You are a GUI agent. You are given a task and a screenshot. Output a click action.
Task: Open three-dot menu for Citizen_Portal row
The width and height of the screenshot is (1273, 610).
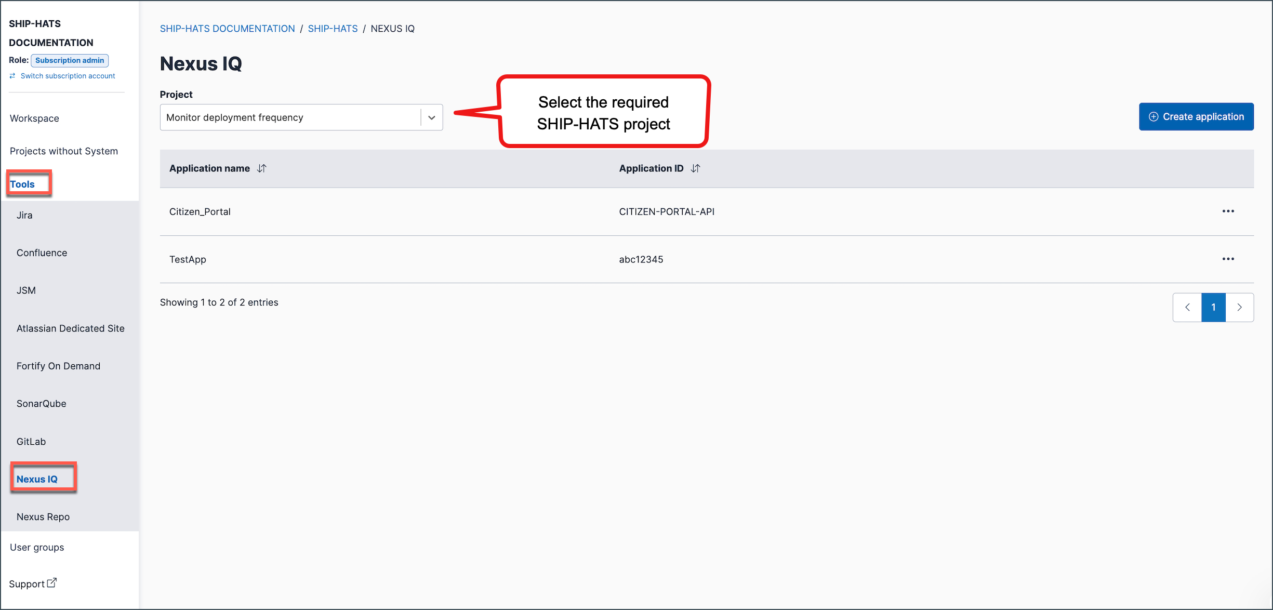coord(1228,211)
